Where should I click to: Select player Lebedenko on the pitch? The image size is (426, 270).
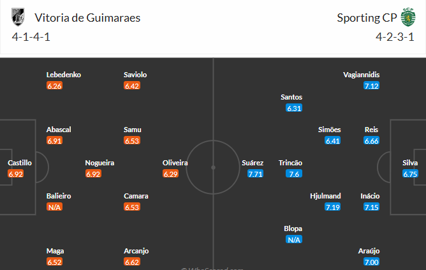(x=64, y=75)
